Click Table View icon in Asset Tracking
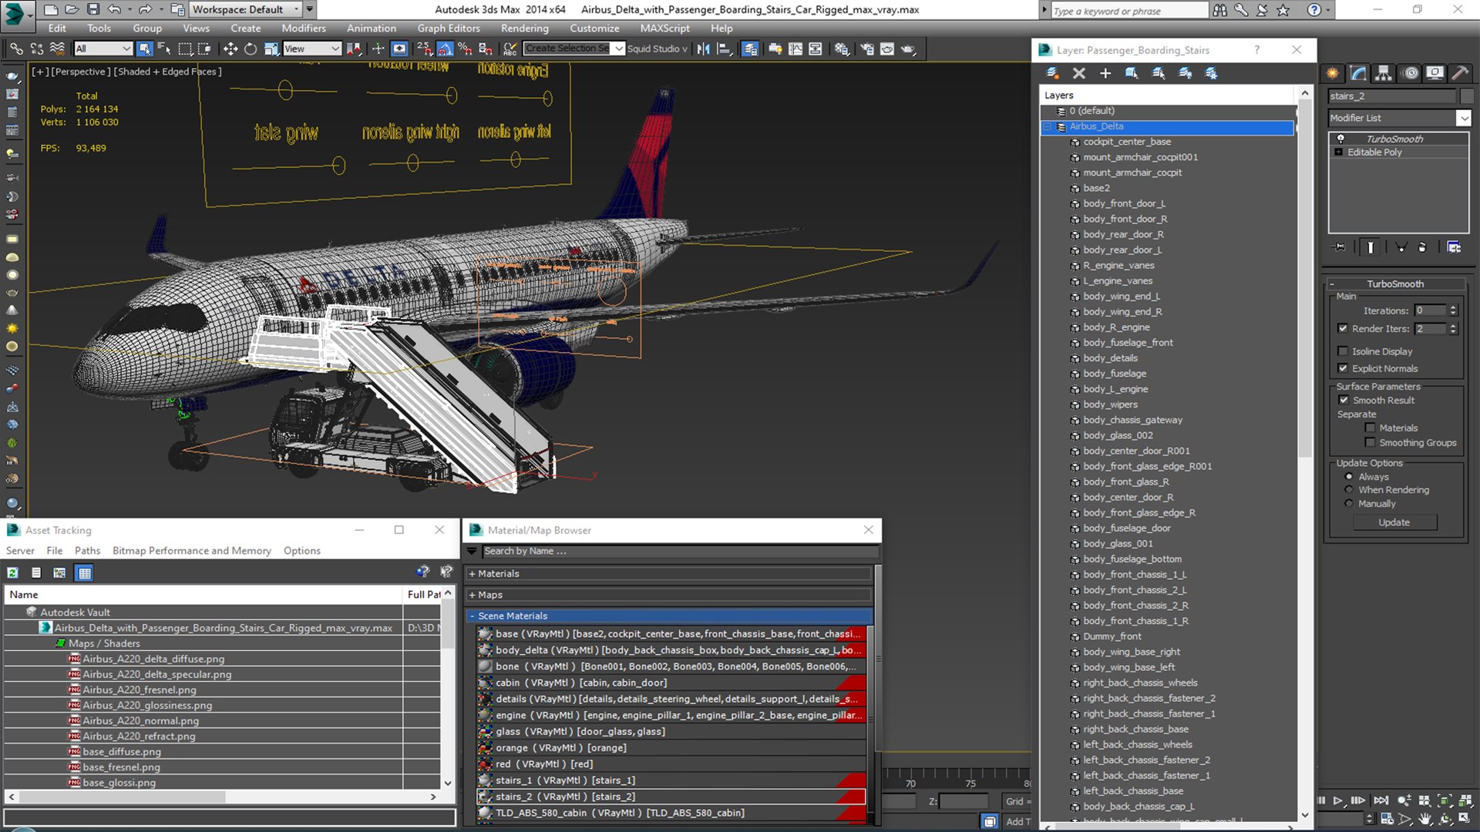This screenshot has height=832, width=1480. point(85,572)
